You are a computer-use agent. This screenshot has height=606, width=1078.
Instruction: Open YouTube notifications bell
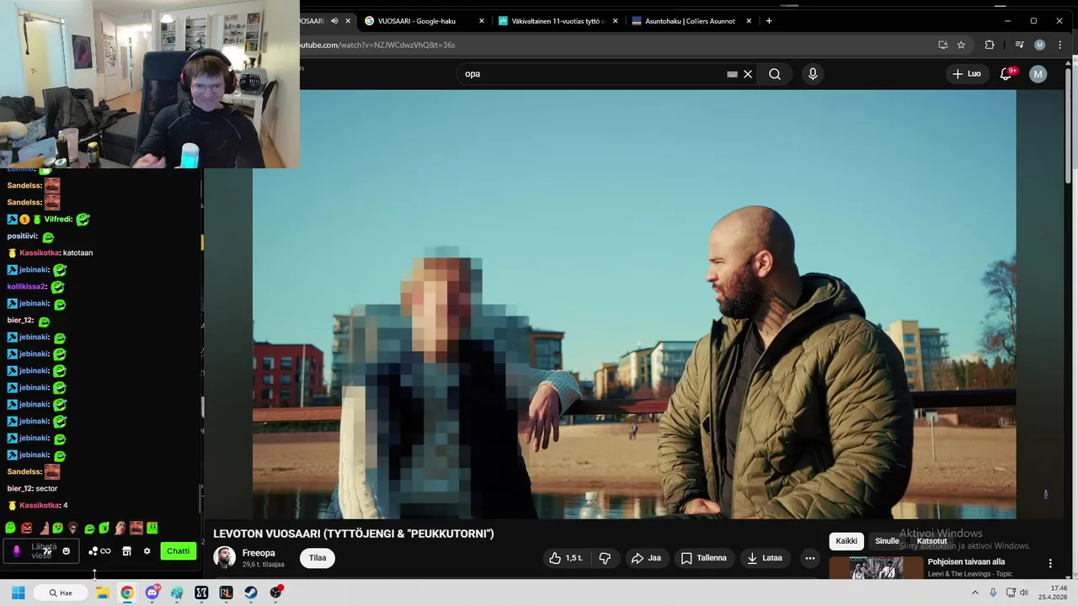[1006, 74]
